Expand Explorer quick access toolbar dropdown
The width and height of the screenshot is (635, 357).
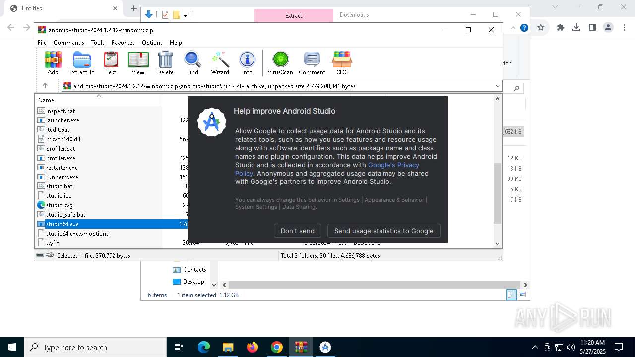click(x=186, y=15)
